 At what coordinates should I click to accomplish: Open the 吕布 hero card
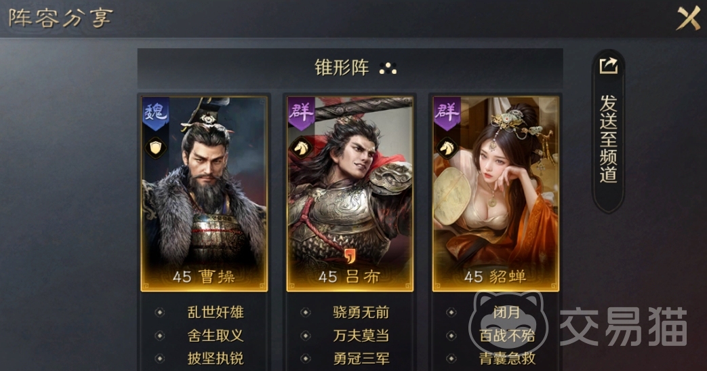coord(350,193)
